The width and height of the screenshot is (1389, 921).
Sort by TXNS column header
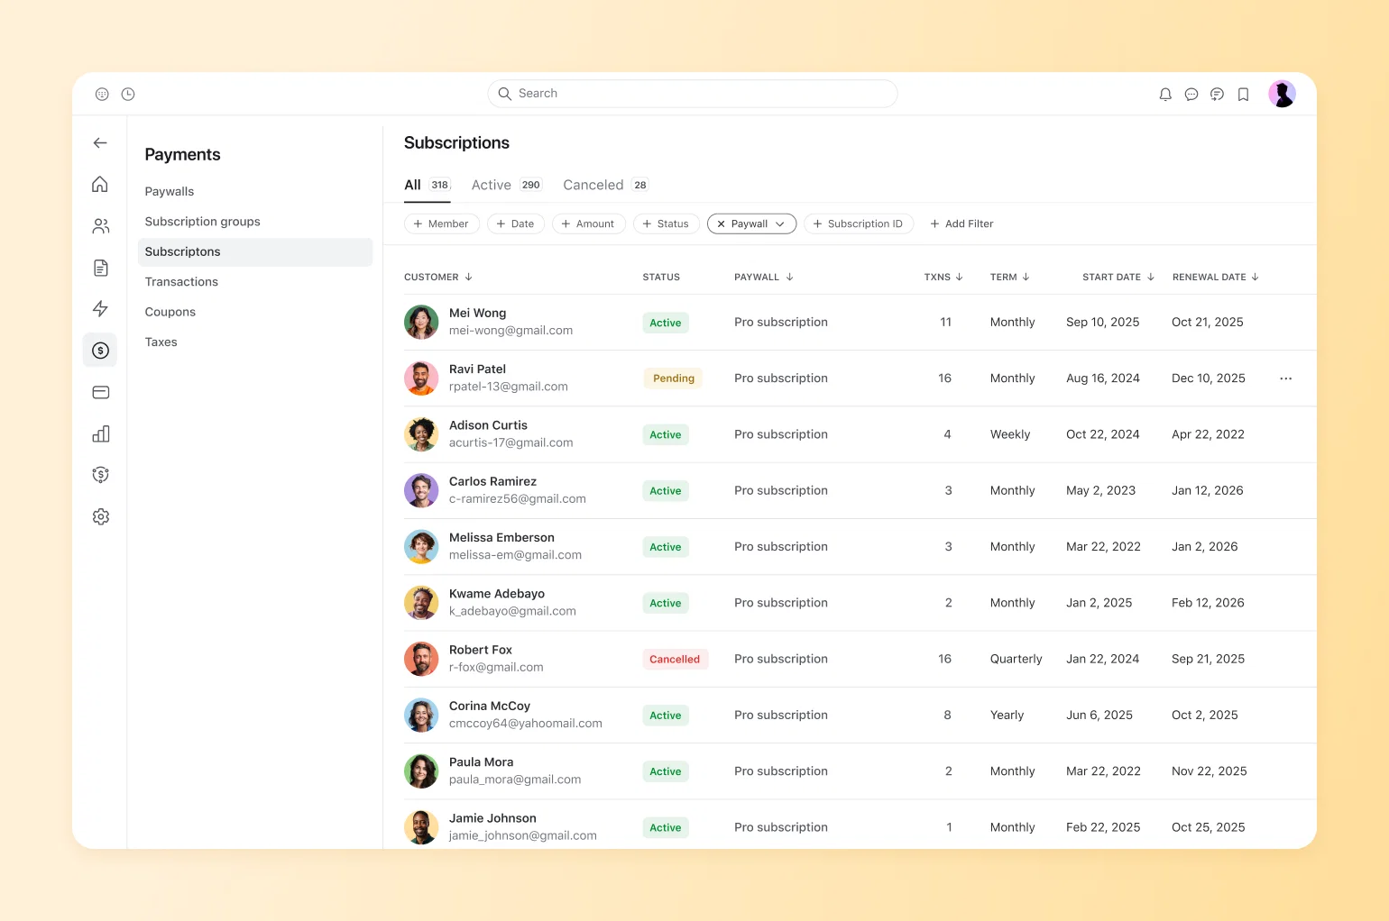tap(943, 277)
